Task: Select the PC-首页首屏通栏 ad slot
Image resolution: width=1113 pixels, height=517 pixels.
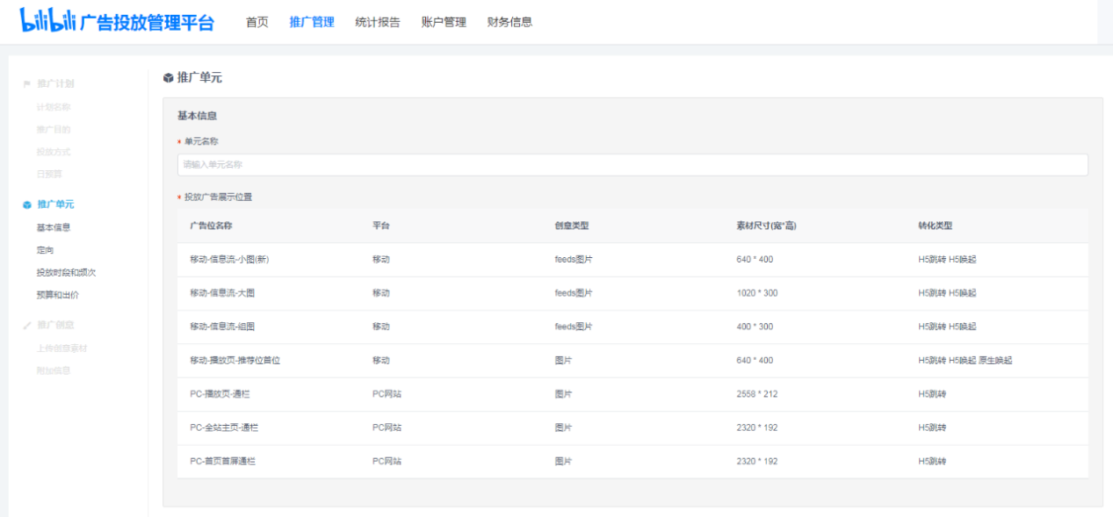Action: (x=632, y=461)
